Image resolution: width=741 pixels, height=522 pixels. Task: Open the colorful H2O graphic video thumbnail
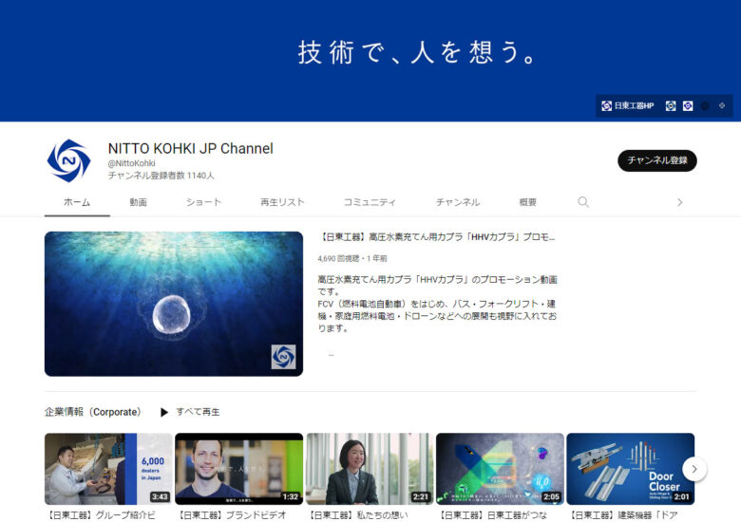point(500,469)
